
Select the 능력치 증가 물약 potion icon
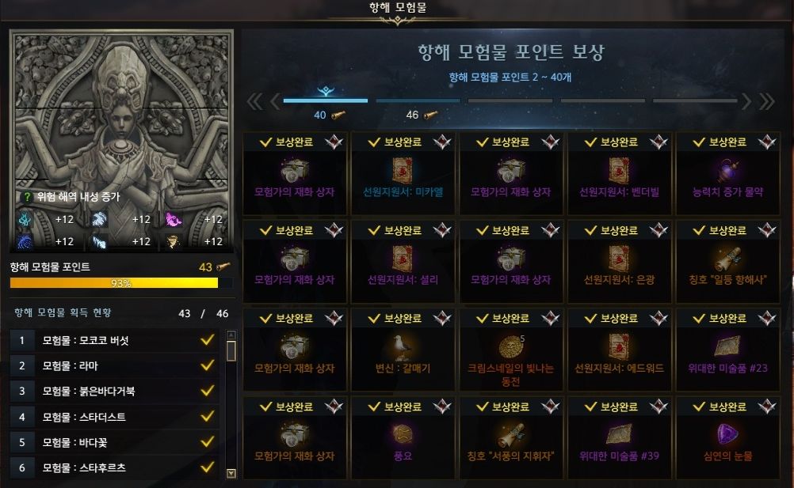click(x=727, y=171)
